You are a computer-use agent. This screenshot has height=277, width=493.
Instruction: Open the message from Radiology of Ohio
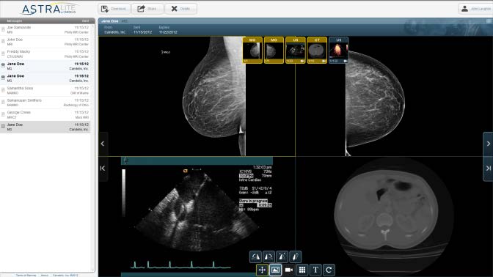[45, 103]
